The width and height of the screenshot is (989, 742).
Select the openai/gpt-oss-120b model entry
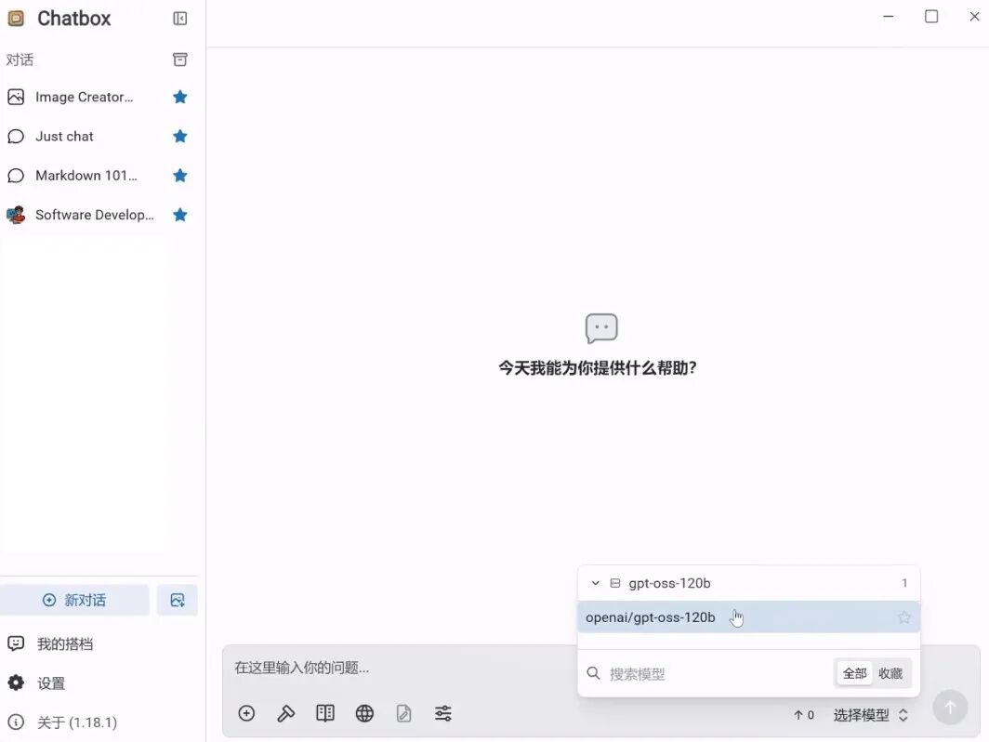pyautogui.click(x=650, y=616)
